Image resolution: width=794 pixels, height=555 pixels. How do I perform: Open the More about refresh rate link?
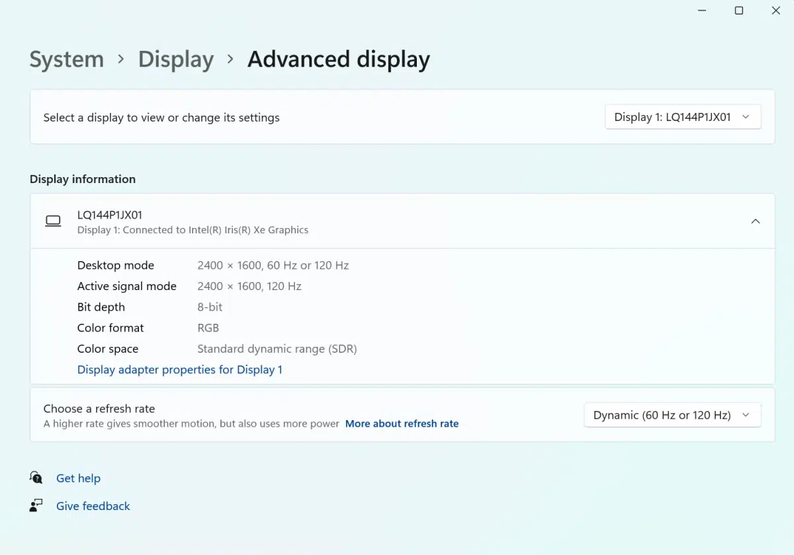[402, 424]
